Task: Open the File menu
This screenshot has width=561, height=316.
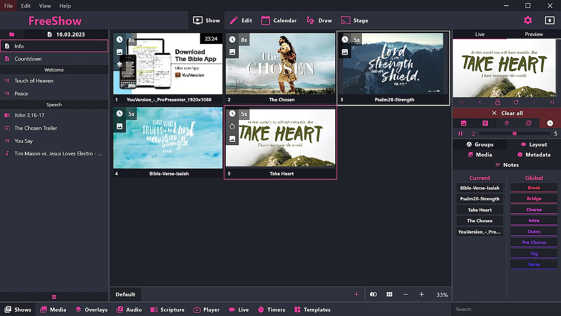Action: click(x=8, y=6)
